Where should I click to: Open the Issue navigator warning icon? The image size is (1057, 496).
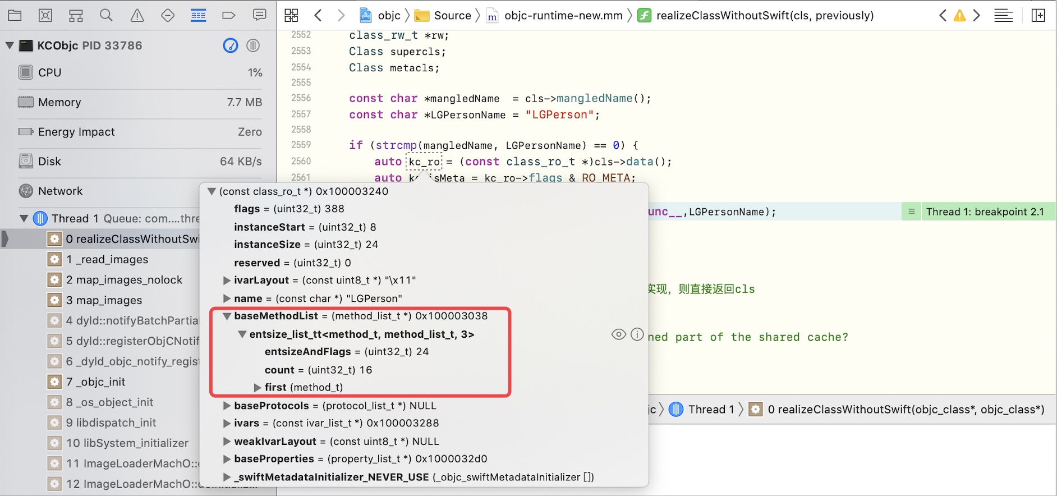pyautogui.click(x=137, y=15)
